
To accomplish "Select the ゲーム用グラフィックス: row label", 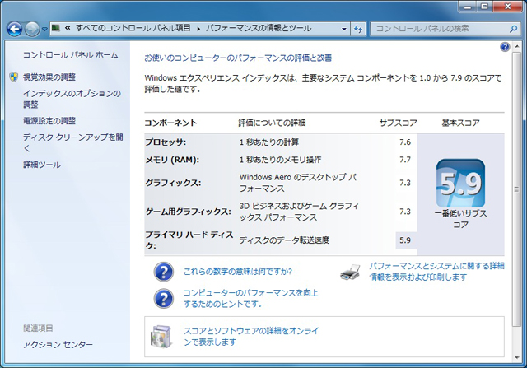I will [188, 212].
